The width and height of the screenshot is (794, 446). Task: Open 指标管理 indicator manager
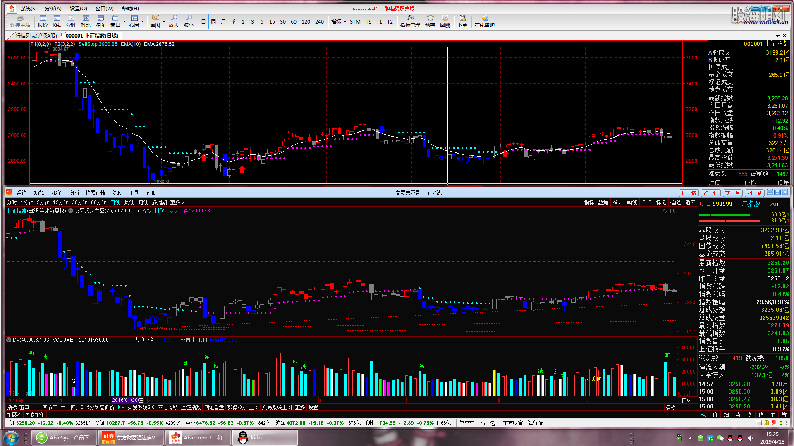click(x=410, y=21)
